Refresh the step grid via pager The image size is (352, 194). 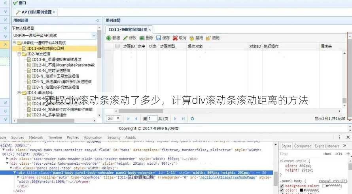pyautogui.click(x=192, y=119)
